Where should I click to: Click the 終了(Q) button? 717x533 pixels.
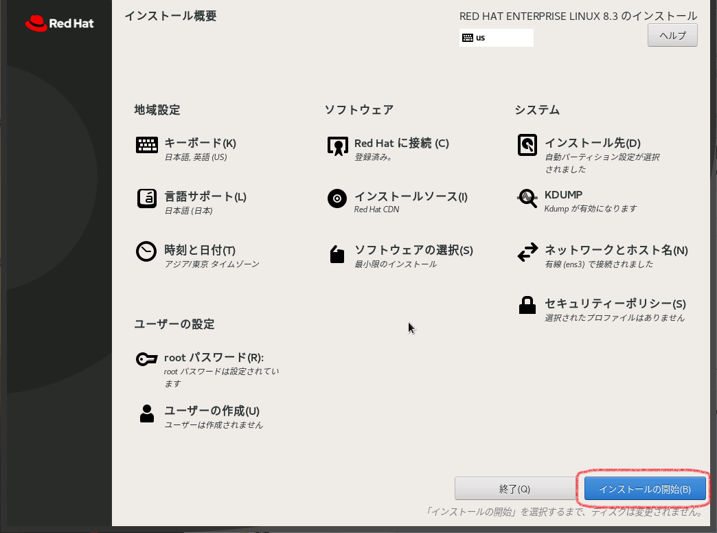pyautogui.click(x=515, y=488)
